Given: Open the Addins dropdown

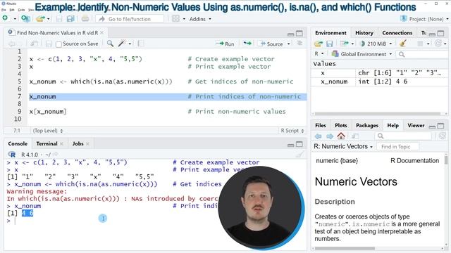Looking at the screenshot, I should [x=200, y=19].
